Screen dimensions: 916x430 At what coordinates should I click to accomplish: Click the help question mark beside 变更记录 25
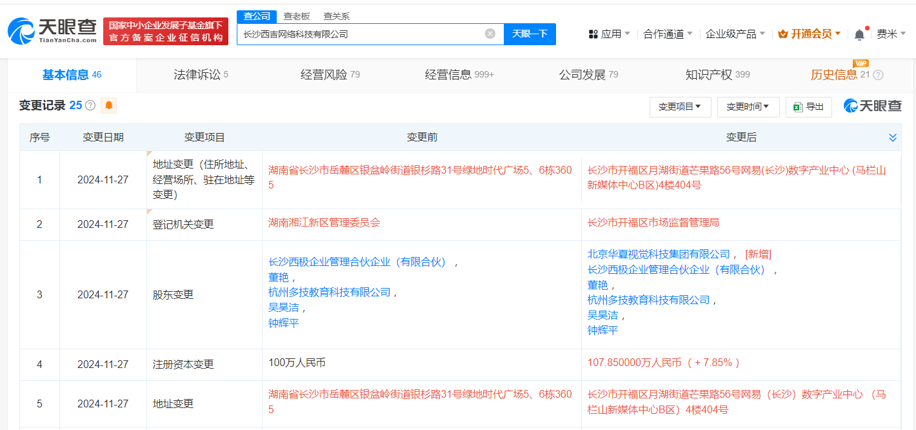pos(88,105)
